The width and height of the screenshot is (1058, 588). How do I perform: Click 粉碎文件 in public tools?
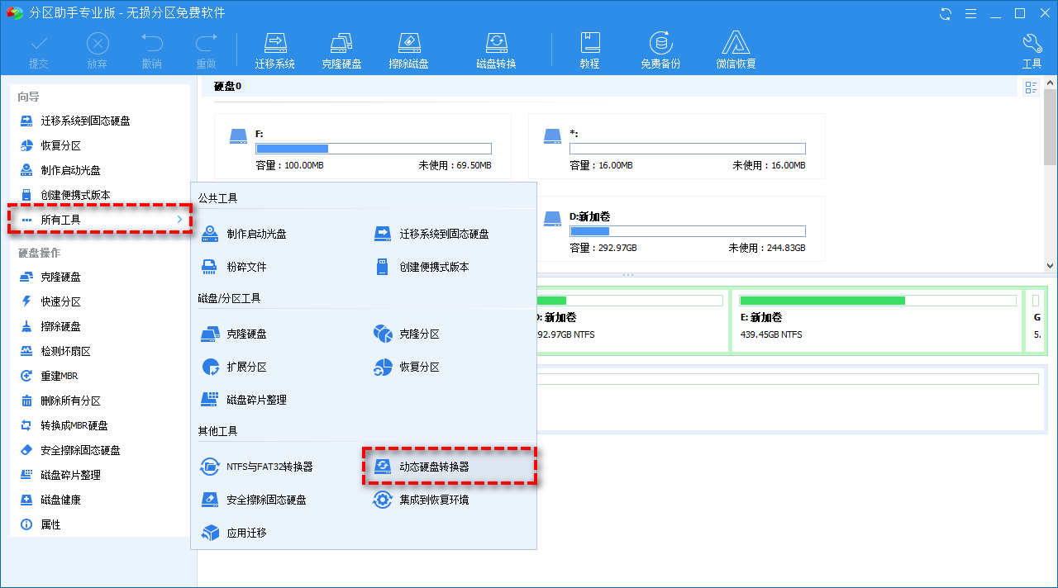(246, 267)
